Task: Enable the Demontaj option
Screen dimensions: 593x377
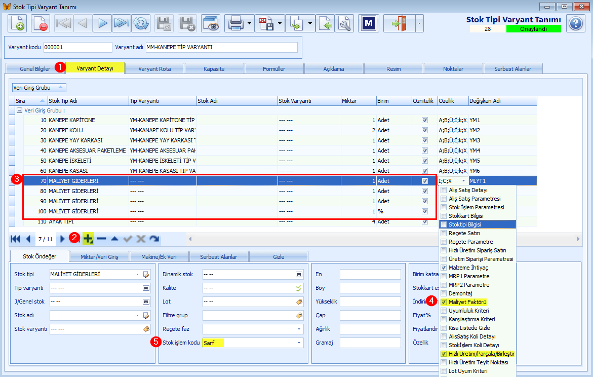Action: 444,293
